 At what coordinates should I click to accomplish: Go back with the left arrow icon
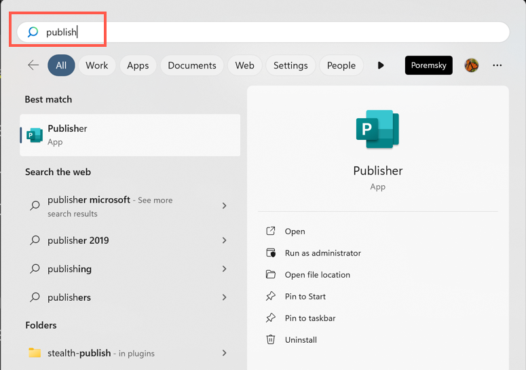[x=33, y=65]
